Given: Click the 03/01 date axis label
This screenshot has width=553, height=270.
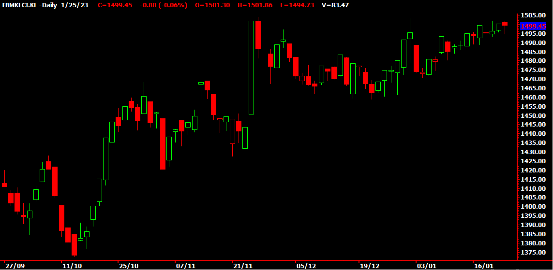Looking at the screenshot, I should tap(426, 266).
